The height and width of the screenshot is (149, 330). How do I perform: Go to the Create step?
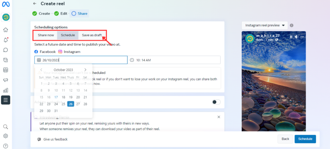(x=41, y=13)
